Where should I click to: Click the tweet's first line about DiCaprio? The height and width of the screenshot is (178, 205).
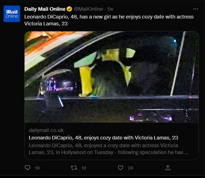[109, 17]
